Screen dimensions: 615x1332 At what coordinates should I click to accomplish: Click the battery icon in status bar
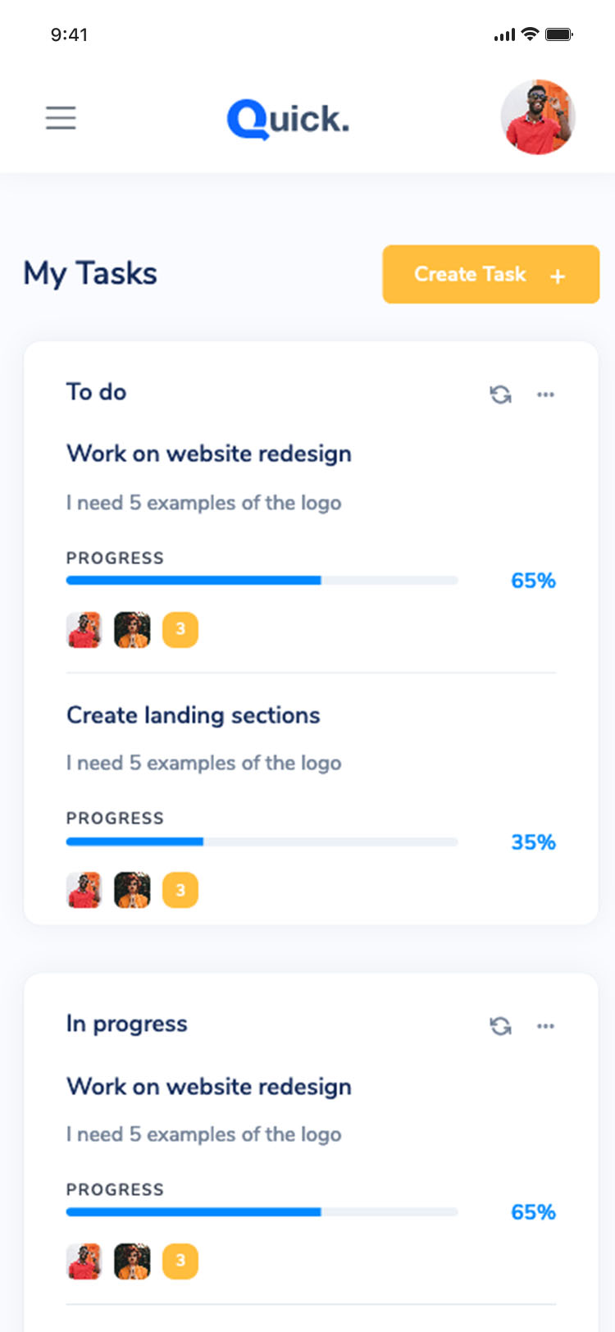(x=559, y=34)
